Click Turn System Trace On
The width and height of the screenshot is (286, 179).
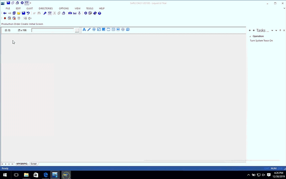coord(261,40)
